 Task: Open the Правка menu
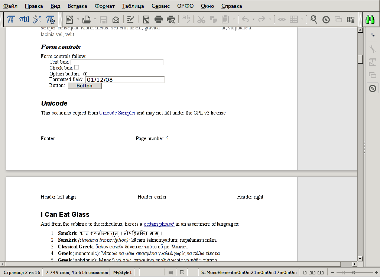pyautogui.click(x=34, y=6)
